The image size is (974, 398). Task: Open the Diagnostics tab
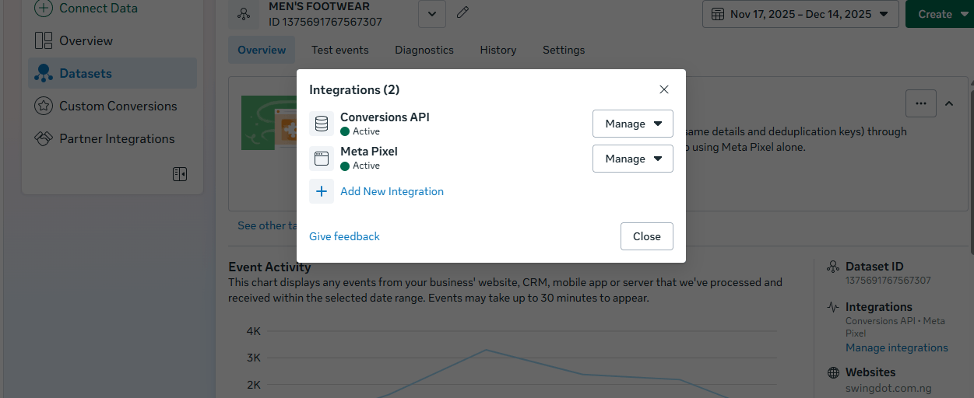424,50
